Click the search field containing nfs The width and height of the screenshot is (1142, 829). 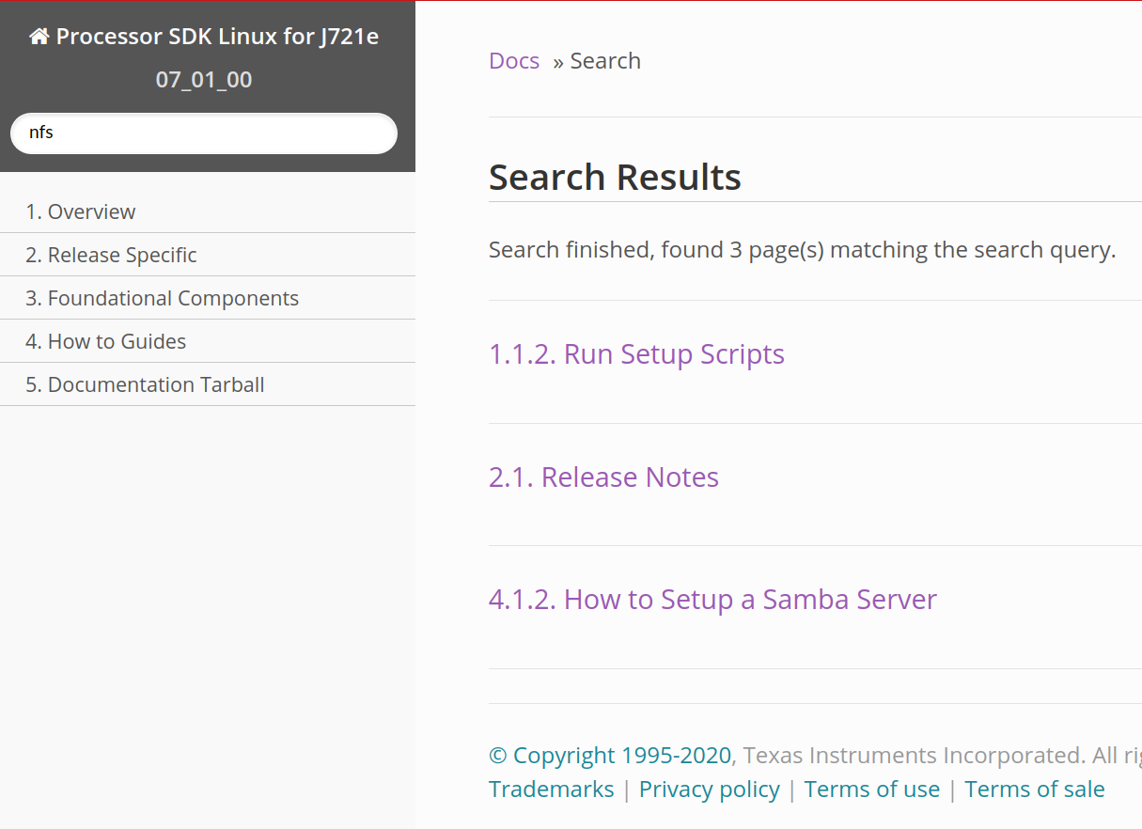pyautogui.click(x=204, y=133)
